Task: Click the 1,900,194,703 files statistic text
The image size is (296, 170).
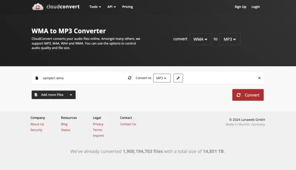Action: click(143, 152)
